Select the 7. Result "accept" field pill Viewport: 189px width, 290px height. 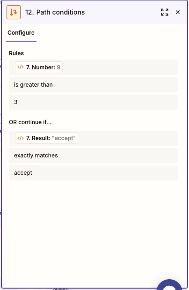click(47, 138)
